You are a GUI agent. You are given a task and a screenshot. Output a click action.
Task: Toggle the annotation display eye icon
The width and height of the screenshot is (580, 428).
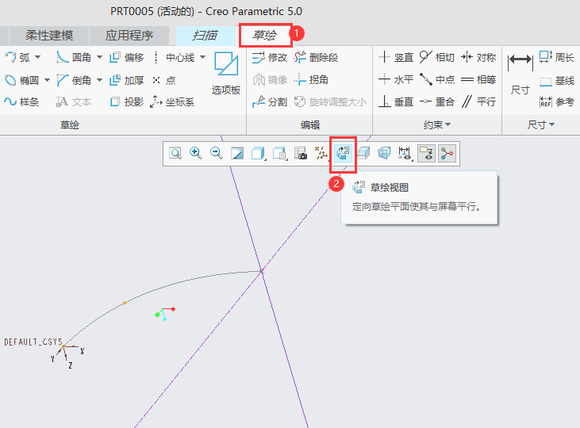[x=426, y=154]
